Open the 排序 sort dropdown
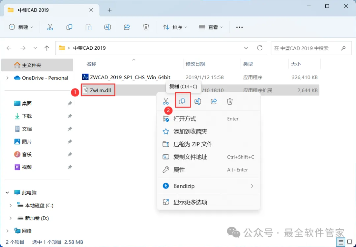356x247 pixels. click(175, 27)
